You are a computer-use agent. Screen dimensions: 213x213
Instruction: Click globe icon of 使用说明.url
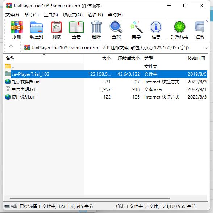(8, 97)
